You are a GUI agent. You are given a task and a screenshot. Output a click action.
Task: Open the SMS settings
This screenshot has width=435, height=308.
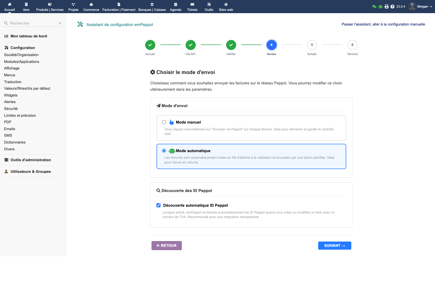[8, 135]
